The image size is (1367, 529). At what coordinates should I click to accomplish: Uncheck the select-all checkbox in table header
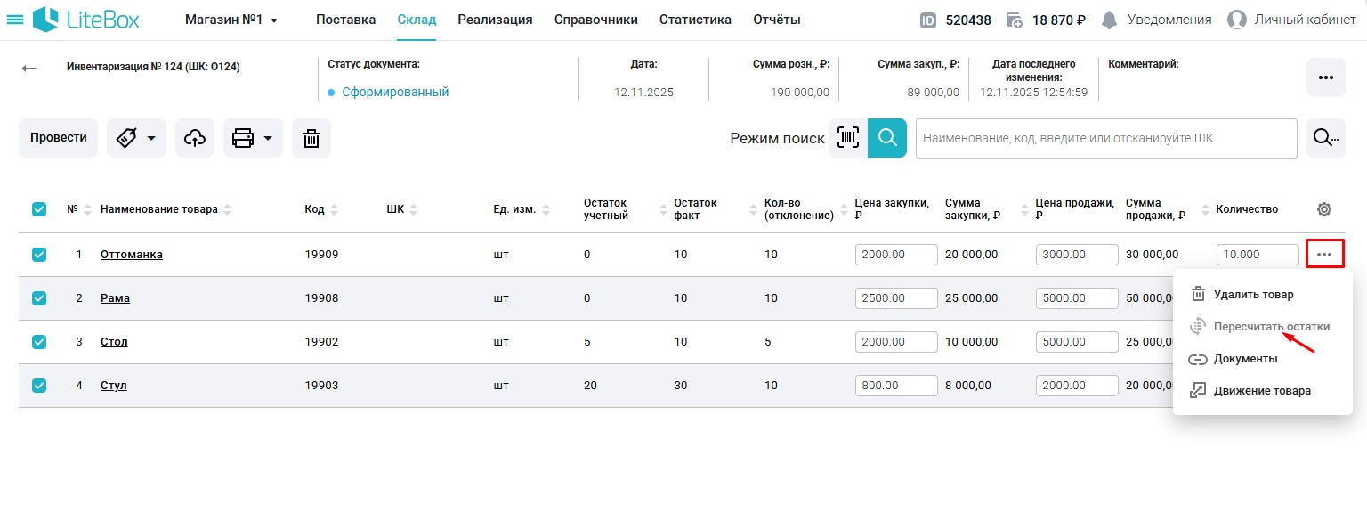point(39,208)
